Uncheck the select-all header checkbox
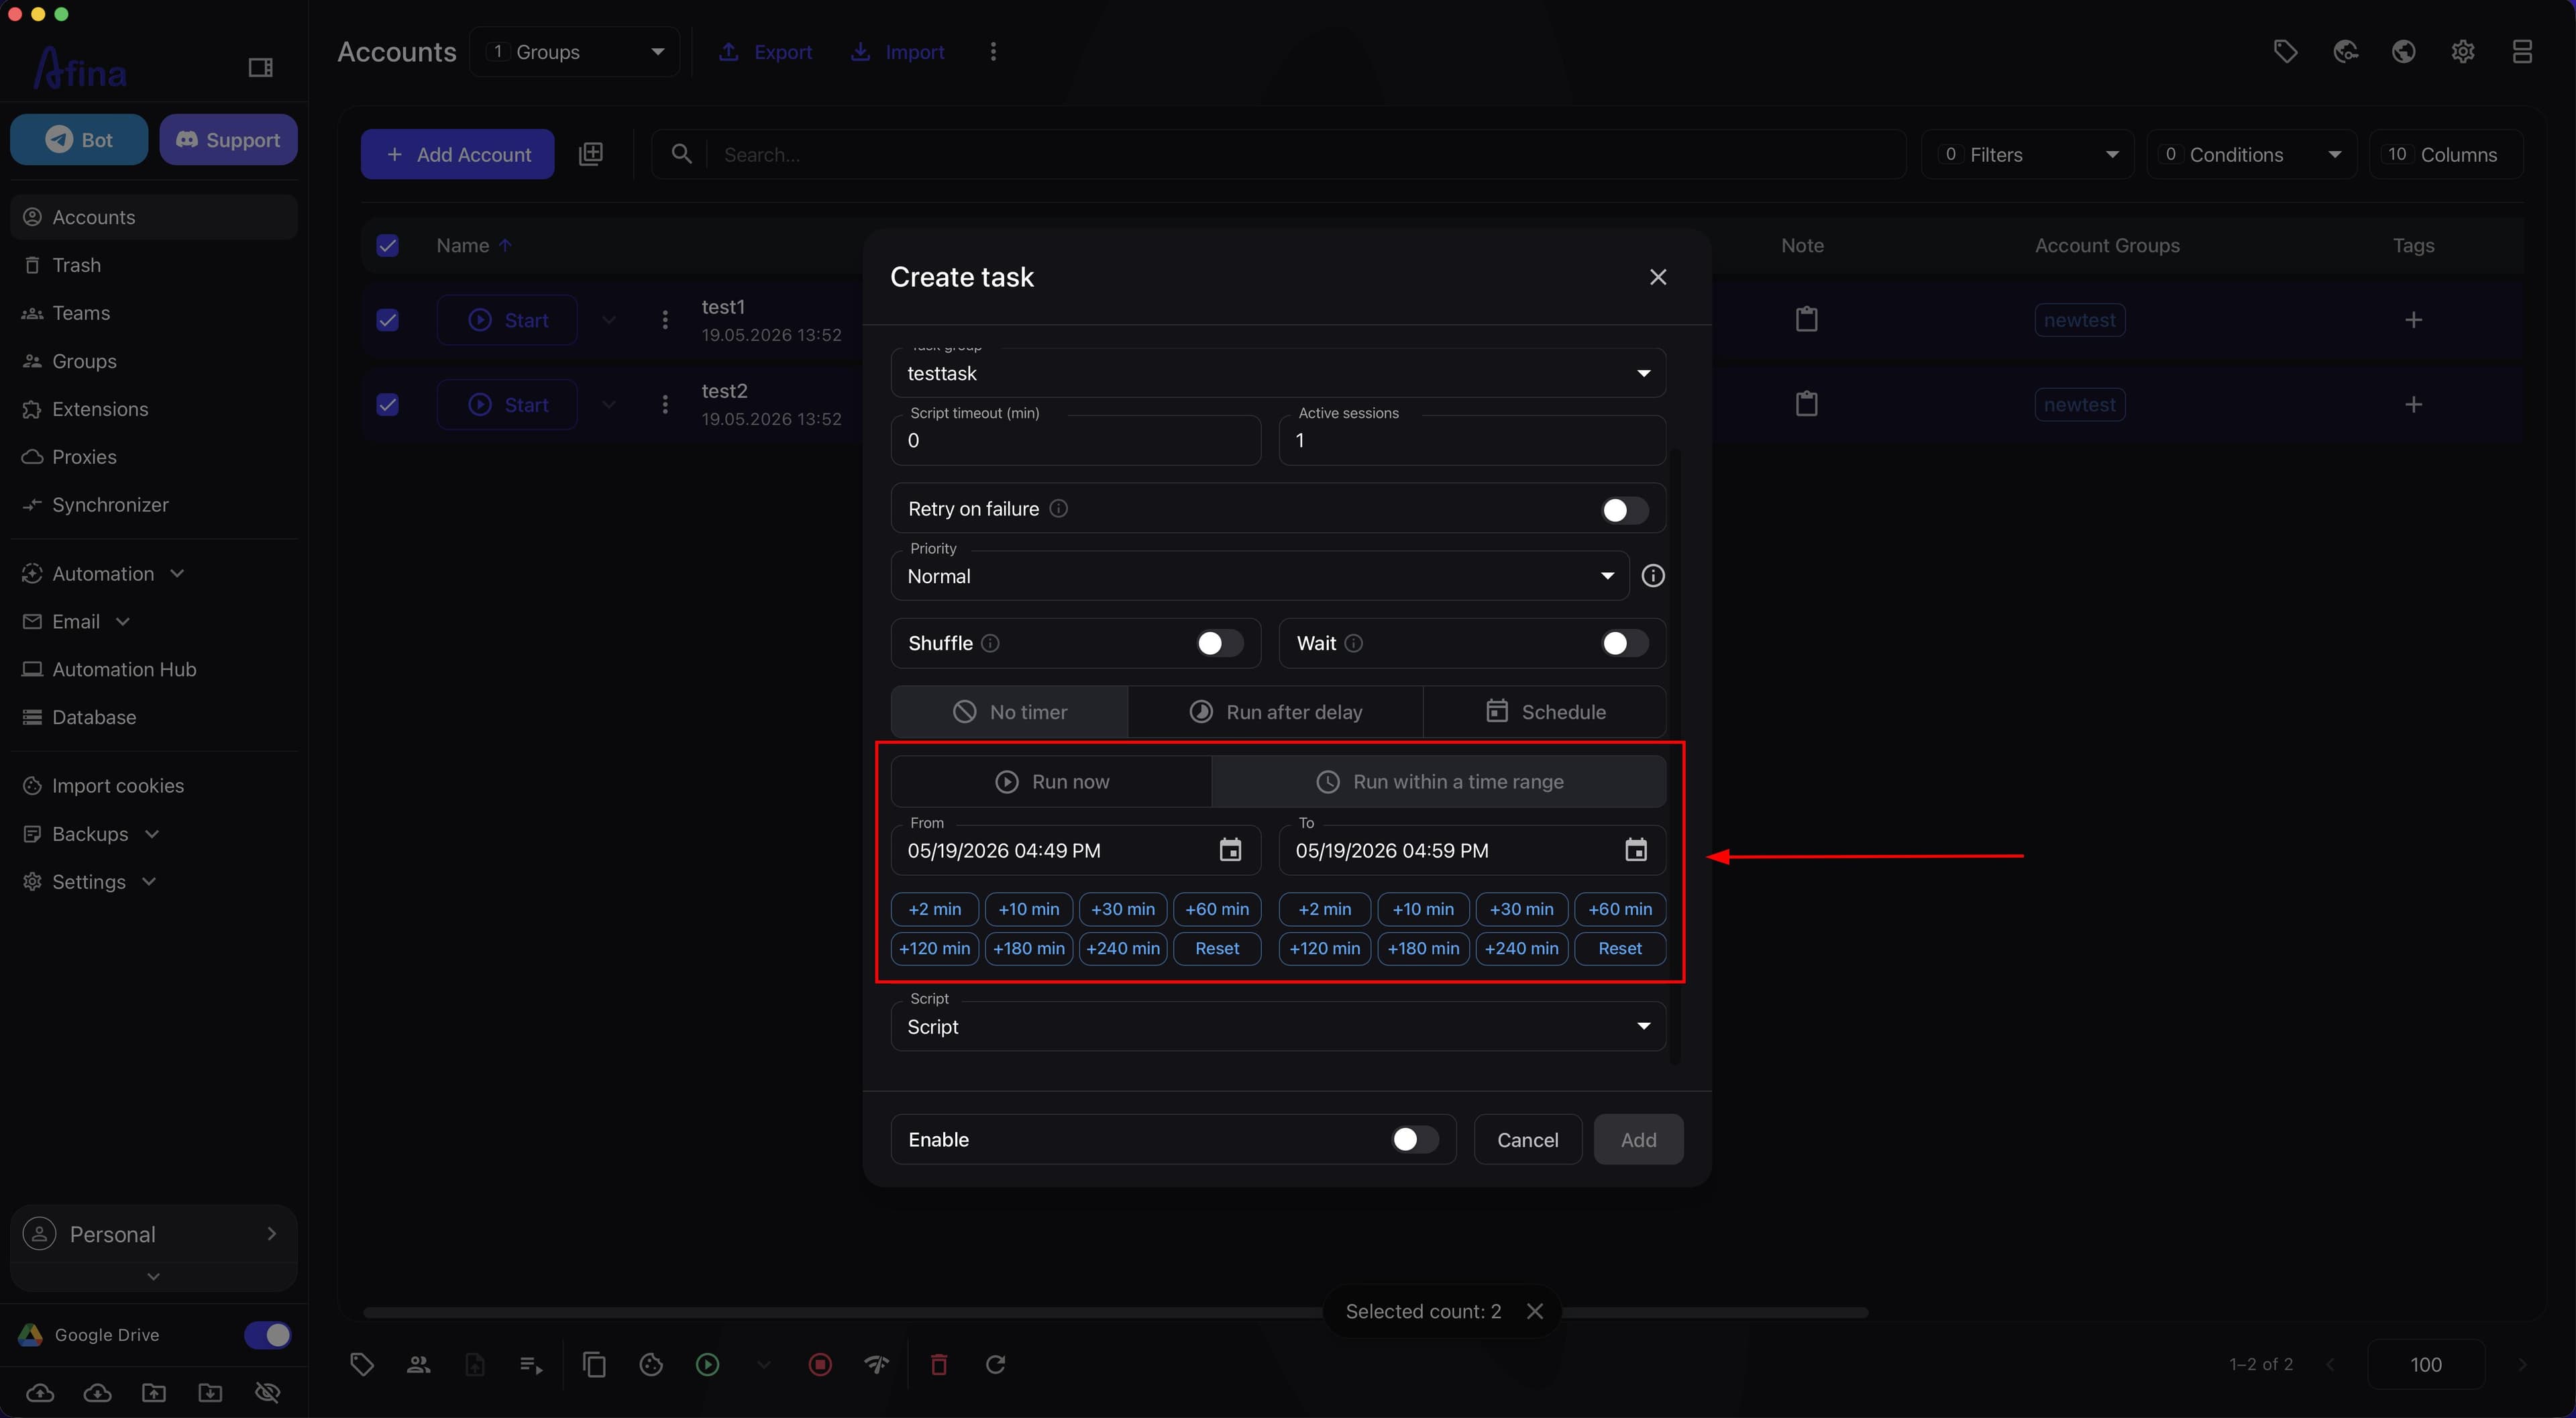 pos(388,245)
